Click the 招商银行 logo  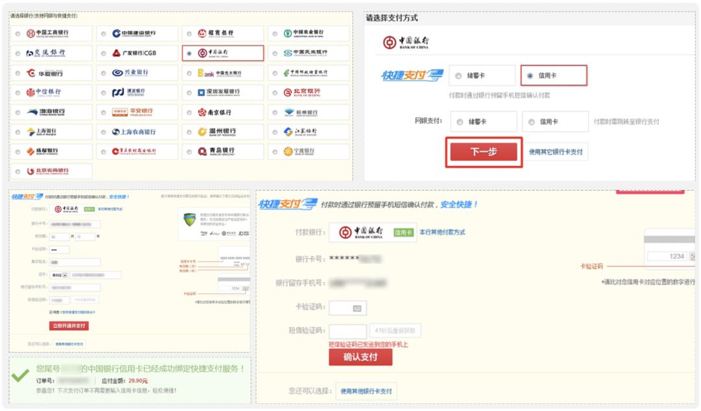[215, 33]
